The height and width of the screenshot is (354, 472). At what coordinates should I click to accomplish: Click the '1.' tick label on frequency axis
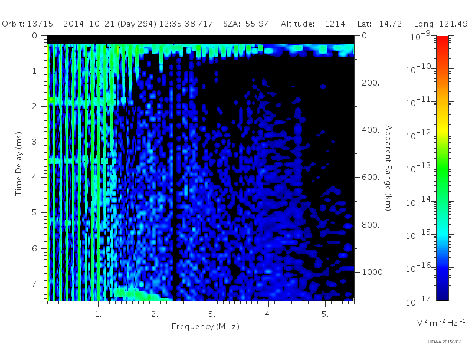point(98,314)
